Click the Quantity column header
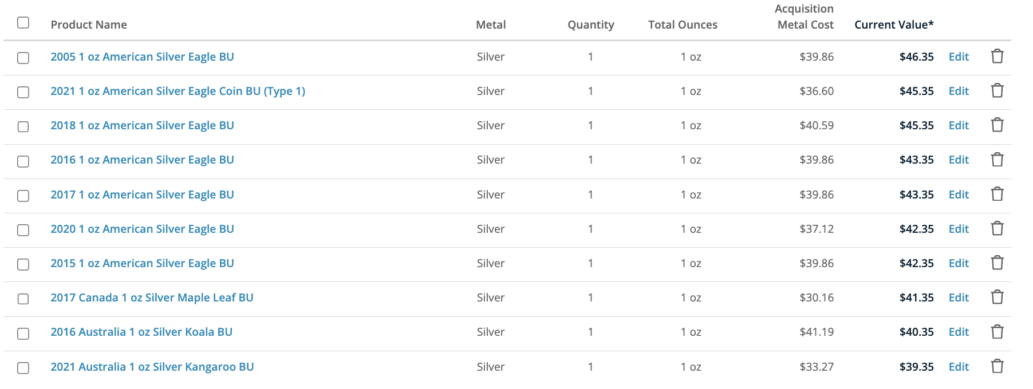Viewport: 1033px width, 389px height. click(x=590, y=25)
